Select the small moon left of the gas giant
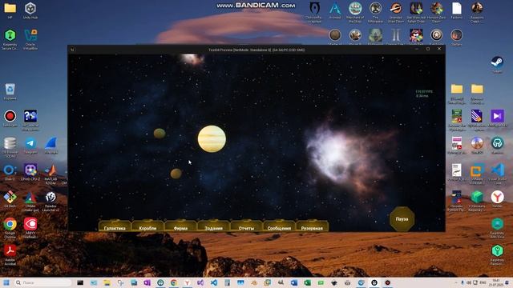 [x=160, y=134]
